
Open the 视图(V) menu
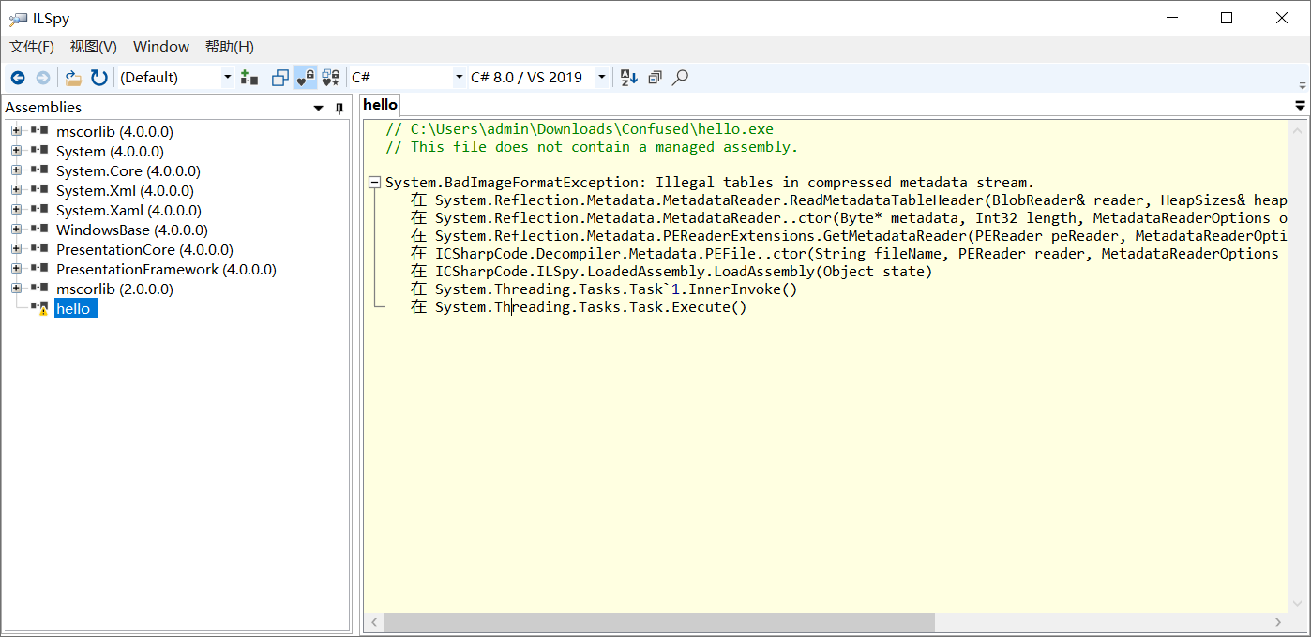tap(94, 47)
